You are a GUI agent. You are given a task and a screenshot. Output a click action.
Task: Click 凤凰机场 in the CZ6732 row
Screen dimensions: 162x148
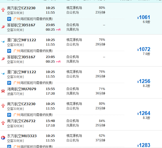(x=73, y=126)
